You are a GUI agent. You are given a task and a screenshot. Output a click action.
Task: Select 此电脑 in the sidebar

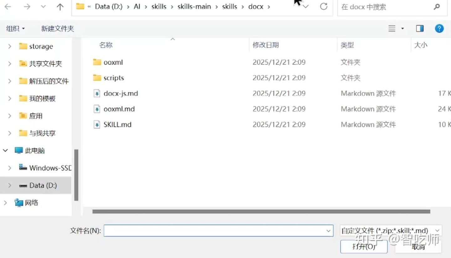pos(30,151)
